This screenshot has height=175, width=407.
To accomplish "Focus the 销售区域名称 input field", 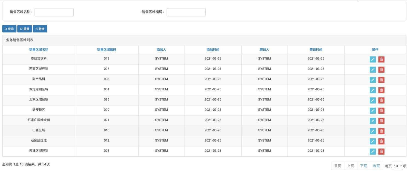I will click(x=54, y=12).
